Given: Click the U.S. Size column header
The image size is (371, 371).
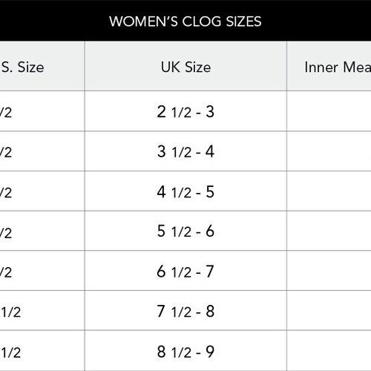Looking at the screenshot, I should tap(42, 66).
